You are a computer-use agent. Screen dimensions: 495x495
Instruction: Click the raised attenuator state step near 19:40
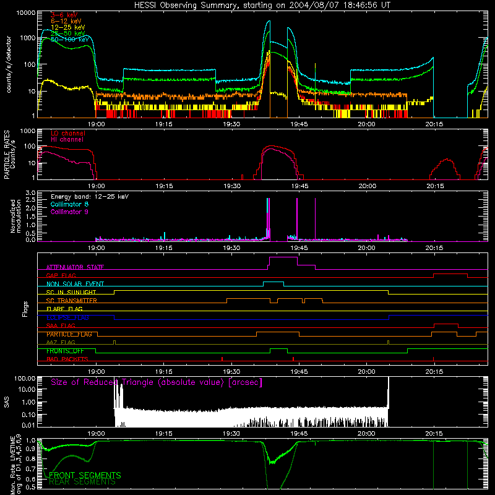click(x=283, y=257)
